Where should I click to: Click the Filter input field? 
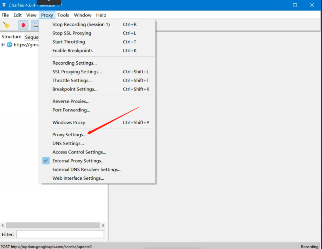(x=60, y=234)
